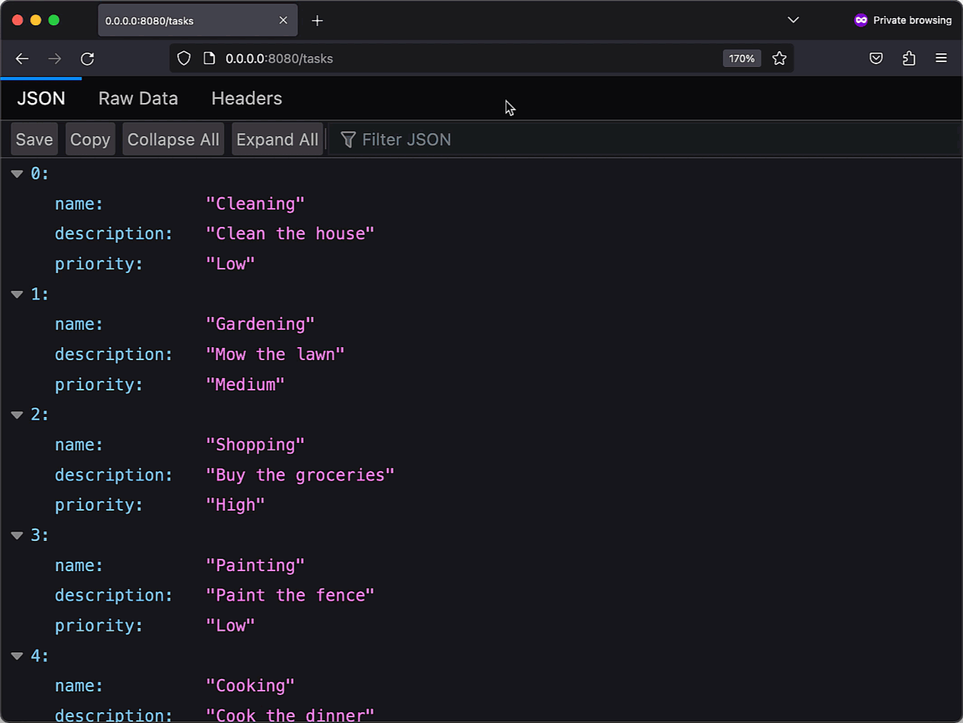Click the filter funnel icon in Filter JSON
This screenshot has height=723, width=963.
pyautogui.click(x=348, y=139)
